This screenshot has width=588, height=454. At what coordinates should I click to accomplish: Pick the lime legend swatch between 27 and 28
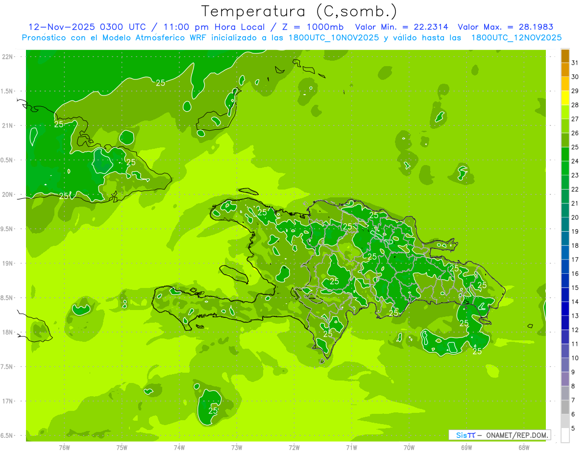pyautogui.click(x=565, y=112)
